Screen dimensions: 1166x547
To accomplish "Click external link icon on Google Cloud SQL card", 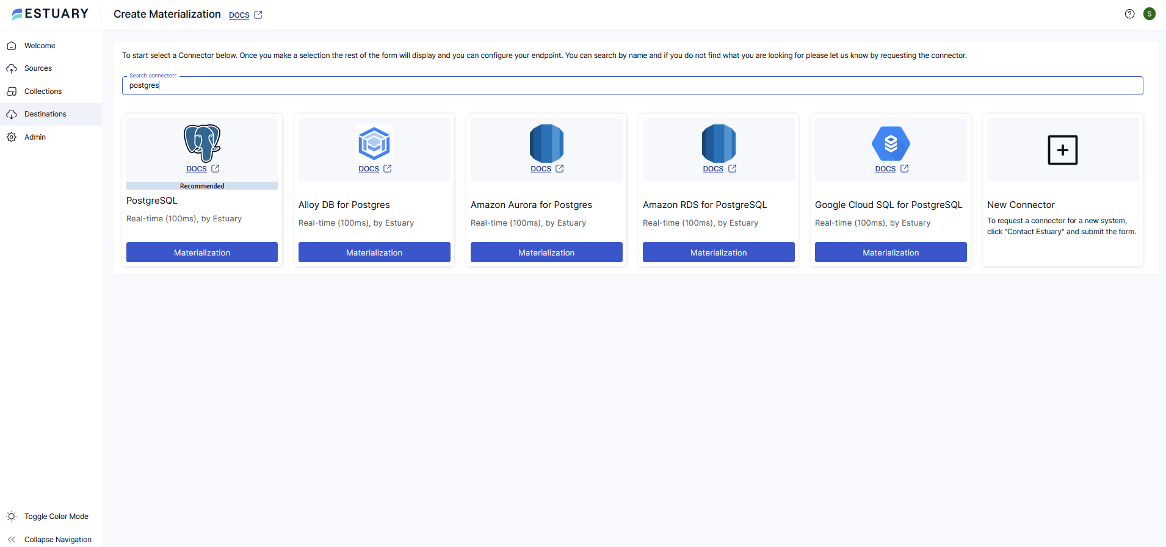I will 905,168.
